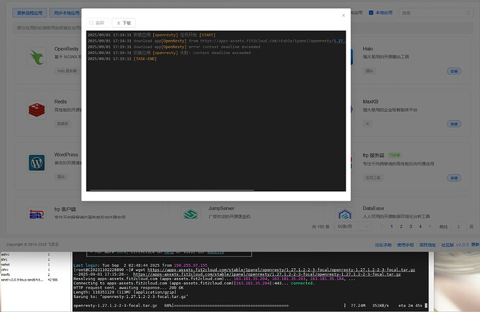Click the install button on frp 服务端
The height and width of the screenshot is (312, 480).
454,178
